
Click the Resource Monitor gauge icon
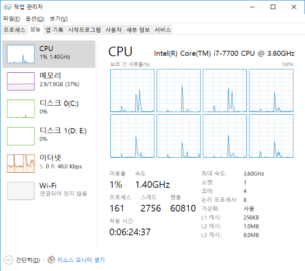pos(51,260)
